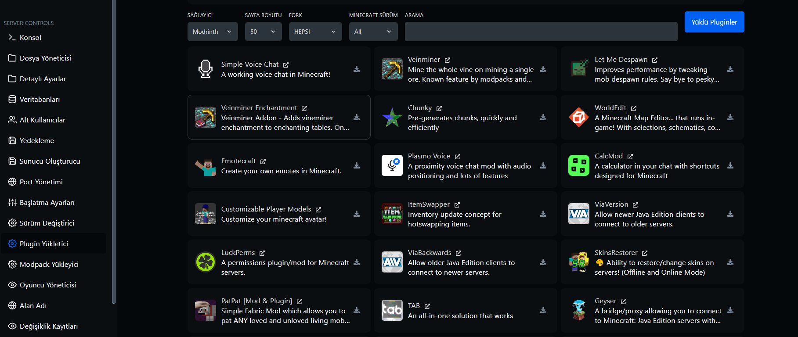Open the Fork dropdown showing HEPSI

[315, 32]
